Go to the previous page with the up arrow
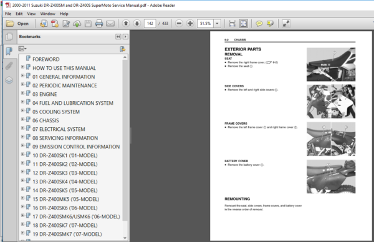374x242 pixels. tap(126, 23)
